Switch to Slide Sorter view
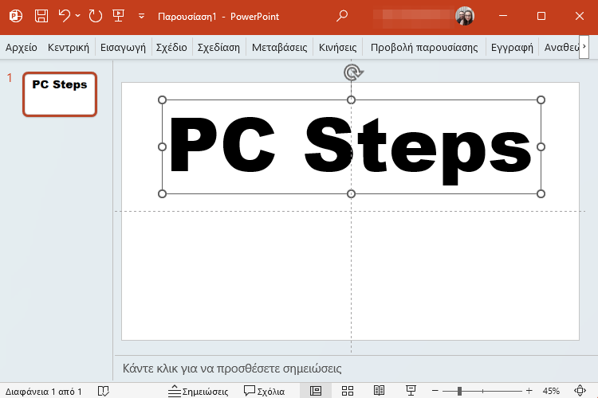 click(x=348, y=391)
